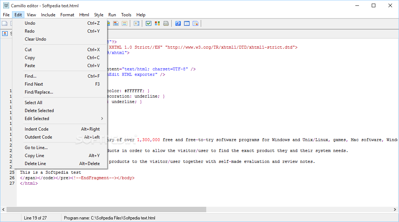
Task: Select Indent Code menu entry
Action: click(x=60, y=129)
